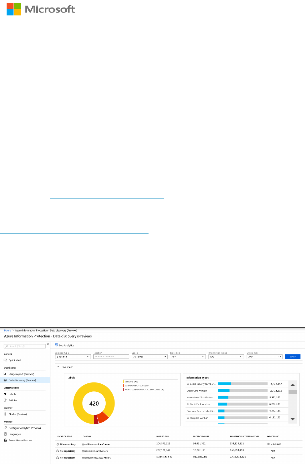Click the Usage report bar chart icon
Viewport: 305px width, 464px height.
[5, 374]
